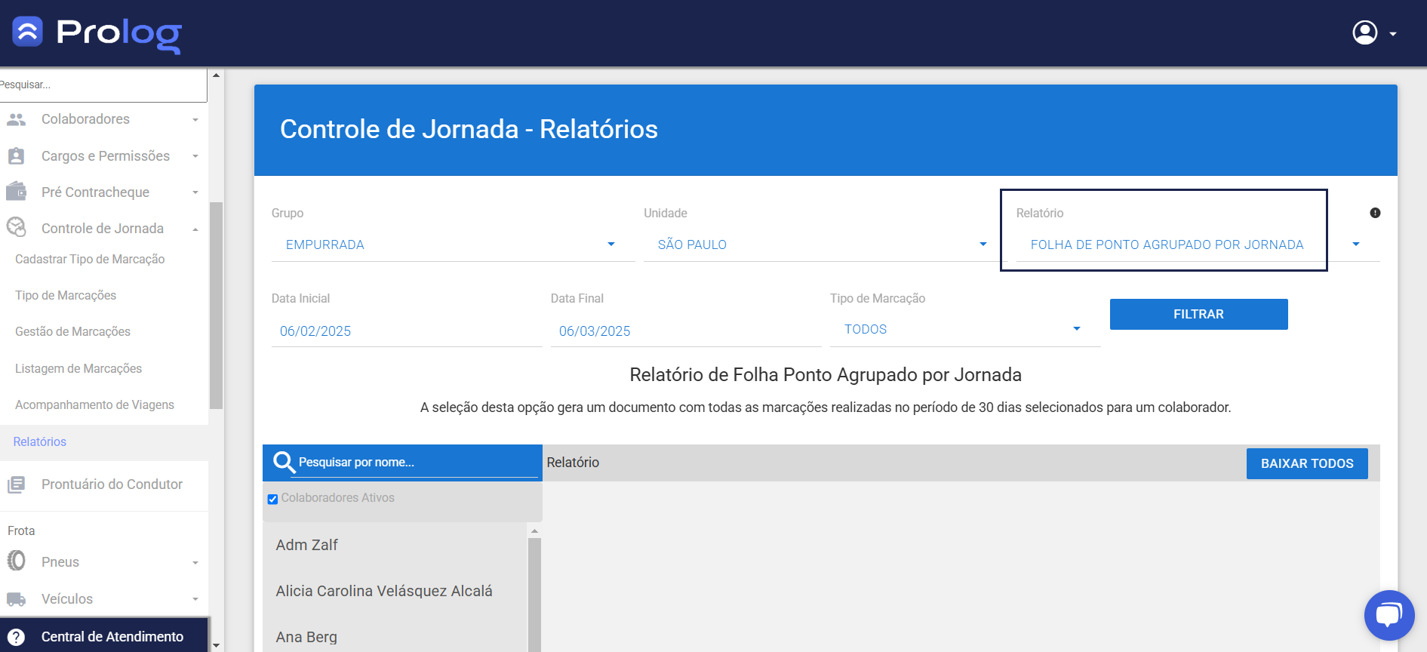Image resolution: width=1427 pixels, height=652 pixels.
Task: Click the Central de Atendimento question icon
Action: coord(17,637)
